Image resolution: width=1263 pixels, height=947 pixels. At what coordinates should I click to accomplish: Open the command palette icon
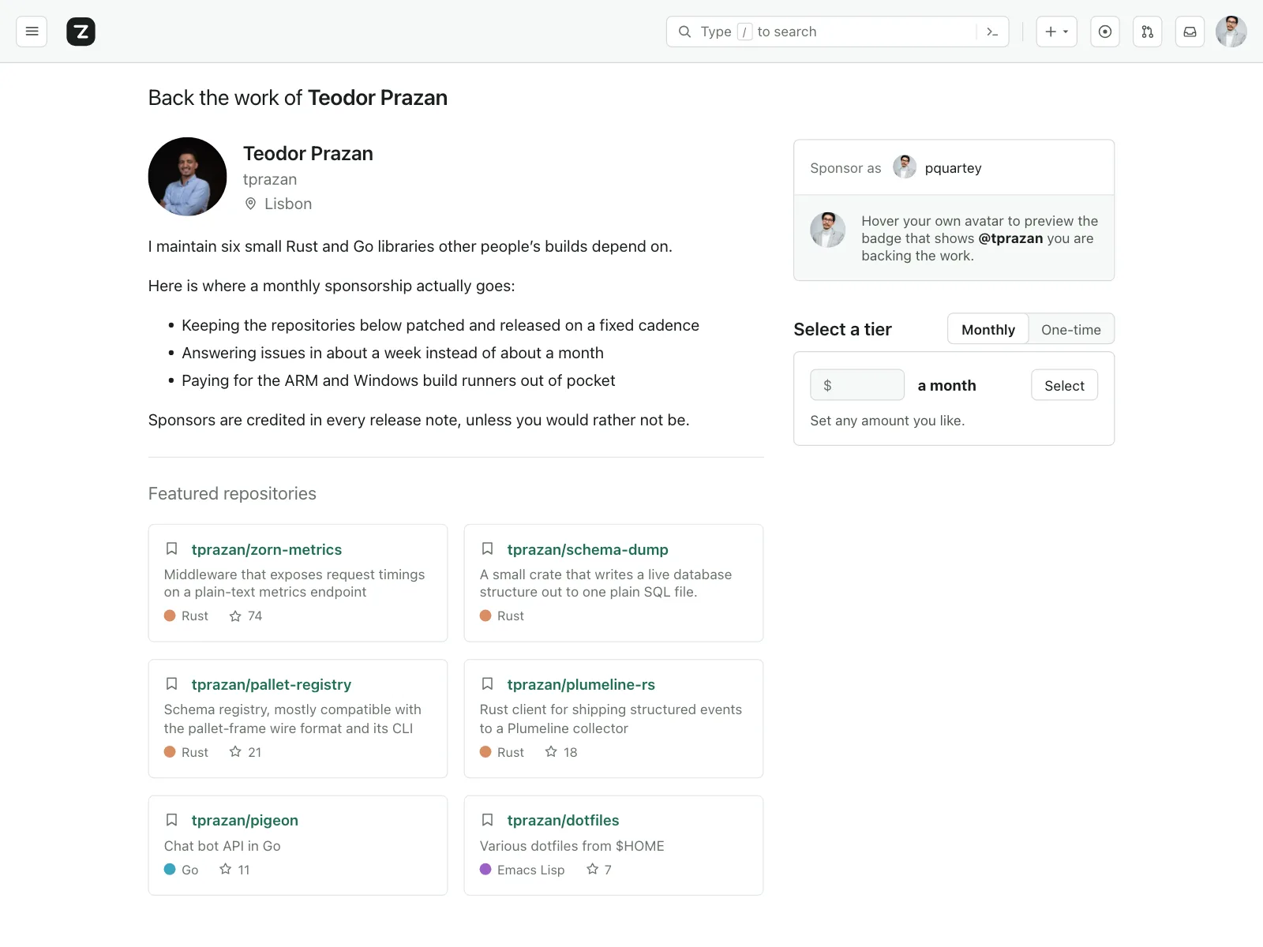pyautogui.click(x=992, y=32)
